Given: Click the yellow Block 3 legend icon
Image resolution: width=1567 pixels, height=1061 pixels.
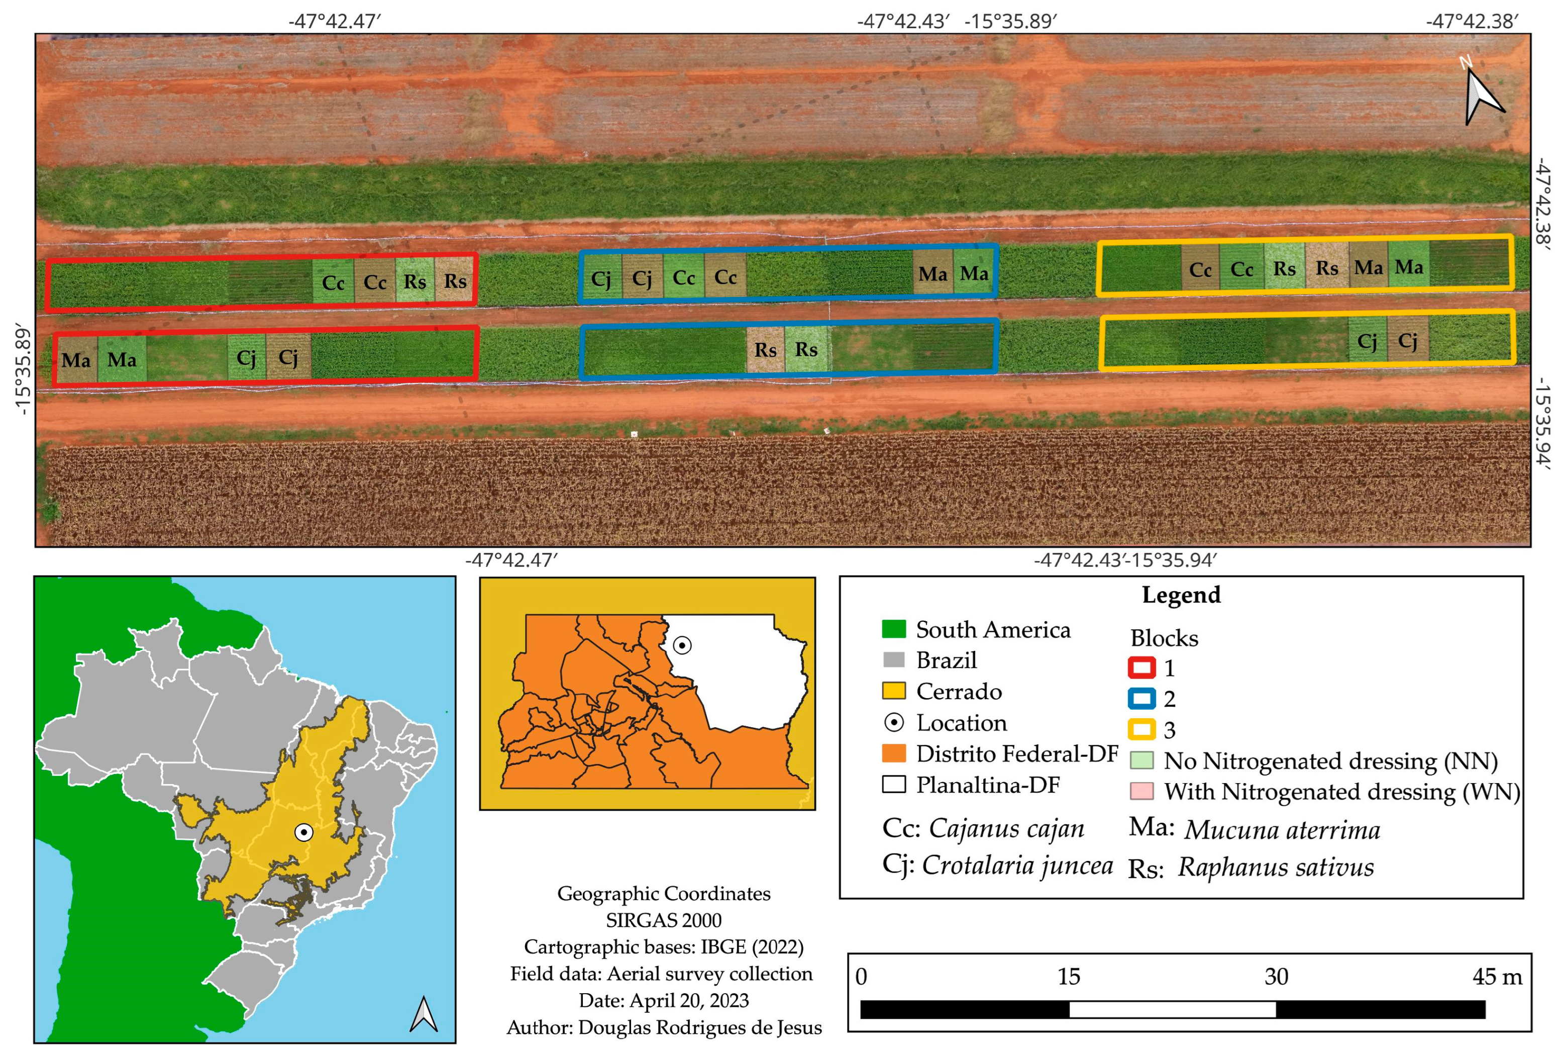Looking at the screenshot, I should click(1141, 729).
